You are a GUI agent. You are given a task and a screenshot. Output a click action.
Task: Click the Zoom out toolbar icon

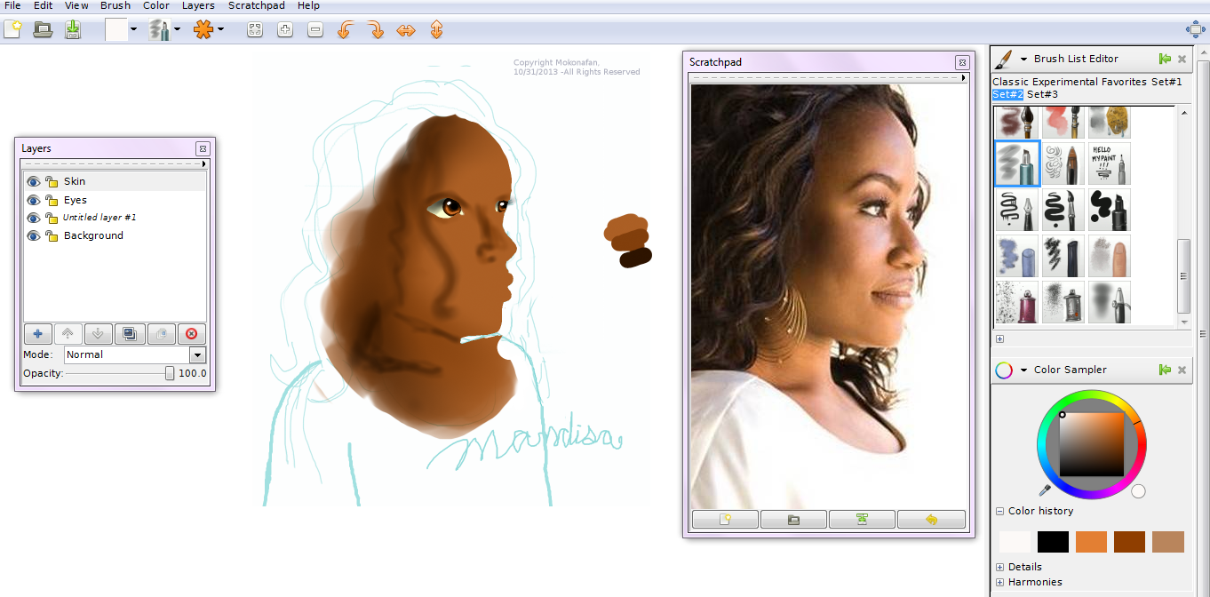pos(314,30)
